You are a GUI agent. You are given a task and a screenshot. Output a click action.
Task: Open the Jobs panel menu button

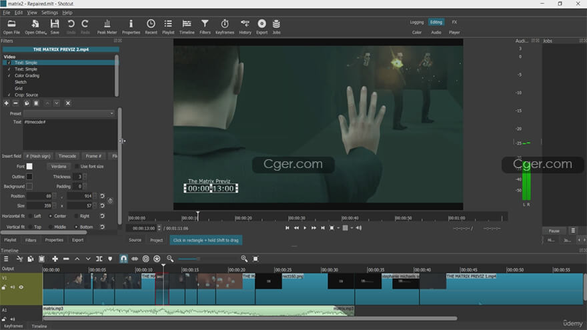click(x=573, y=231)
